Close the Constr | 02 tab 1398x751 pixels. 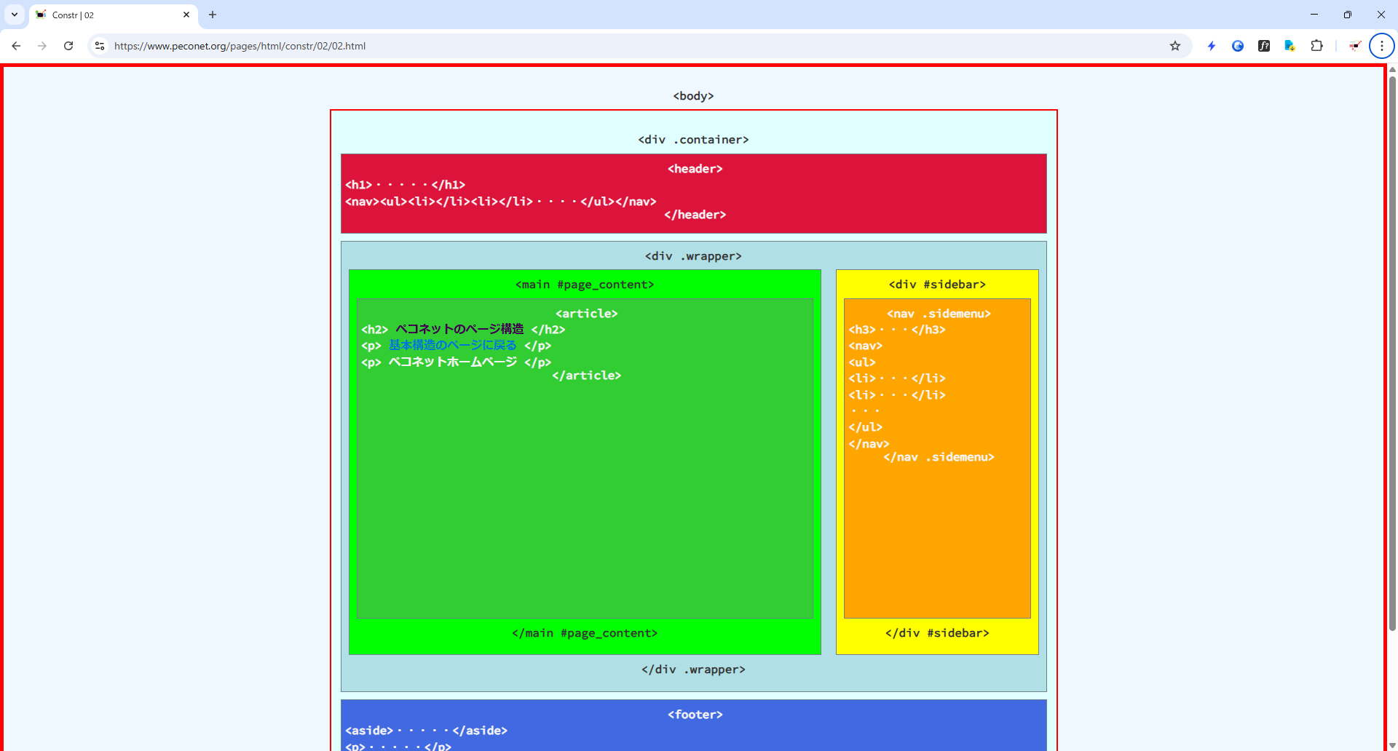pyautogui.click(x=186, y=15)
